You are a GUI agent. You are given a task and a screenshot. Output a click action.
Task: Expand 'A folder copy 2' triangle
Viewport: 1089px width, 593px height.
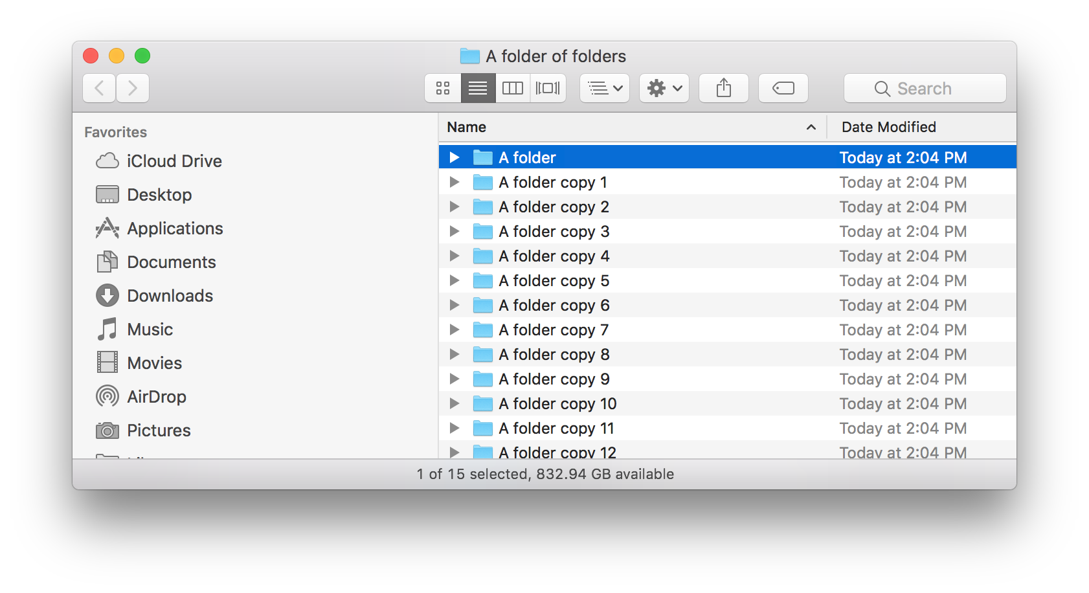click(455, 207)
